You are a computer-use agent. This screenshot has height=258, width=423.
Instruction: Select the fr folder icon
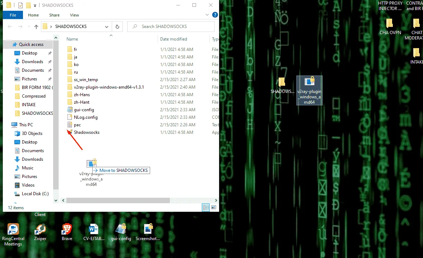pyautogui.click(x=70, y=49)
